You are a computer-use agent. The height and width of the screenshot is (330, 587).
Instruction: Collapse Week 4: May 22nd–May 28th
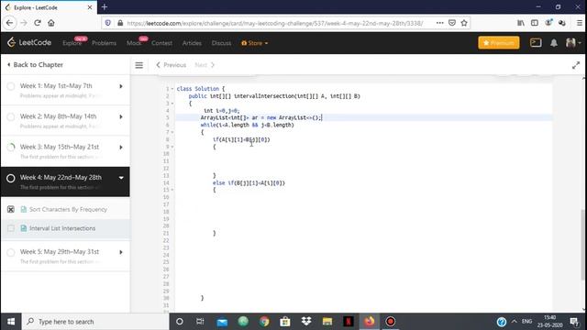point(121,178)
